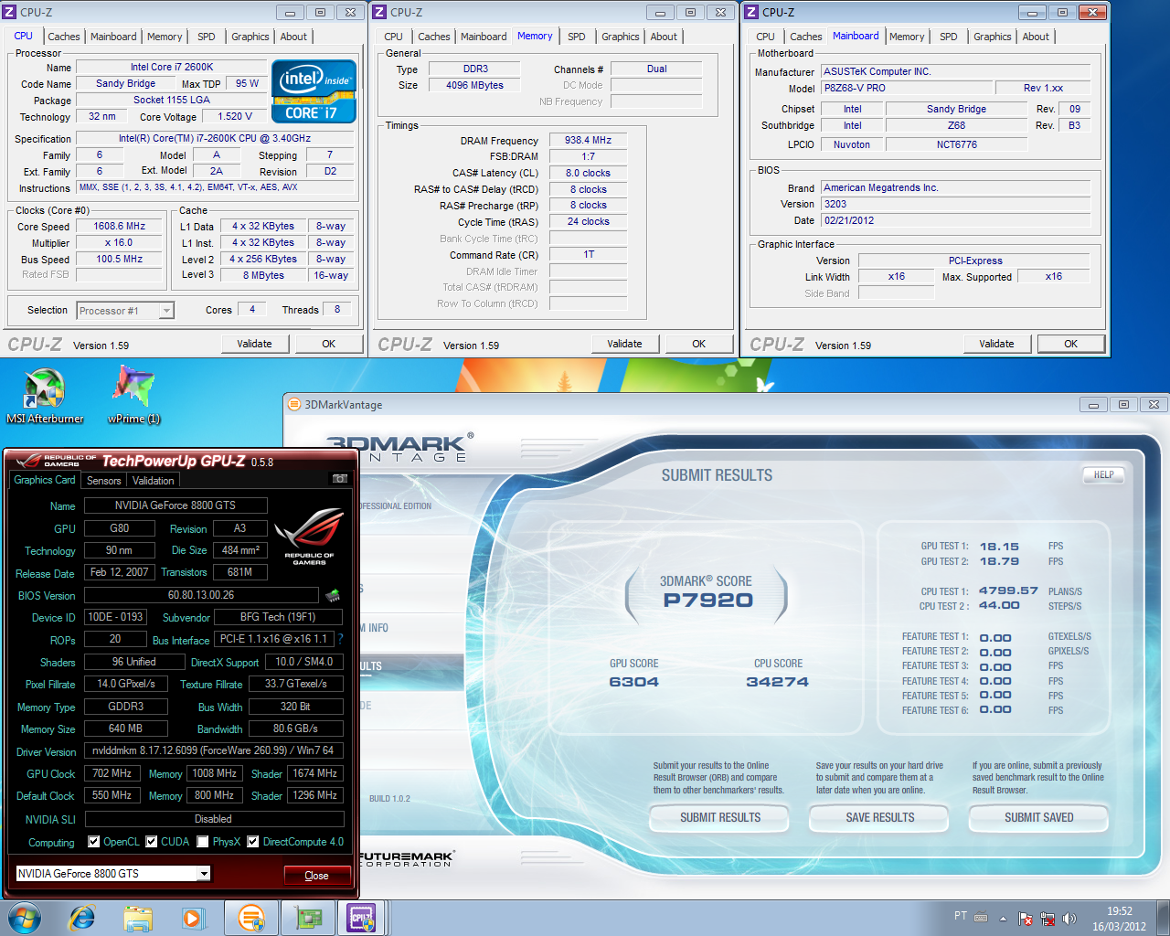The width and height of the screenshot is (1170, 936).
Task: Open Graphics tab in the Mainboard window of CPU-Z
Action: point(992,37)
